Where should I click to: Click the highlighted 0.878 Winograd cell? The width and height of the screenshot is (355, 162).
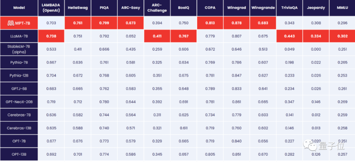(236, 23)
